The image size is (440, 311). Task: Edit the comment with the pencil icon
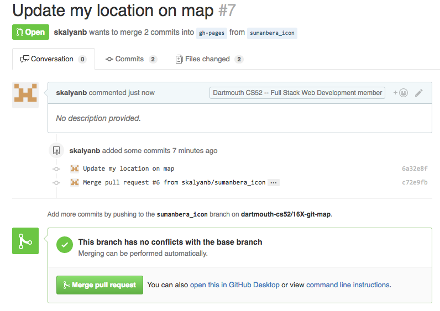click(418, 93)
